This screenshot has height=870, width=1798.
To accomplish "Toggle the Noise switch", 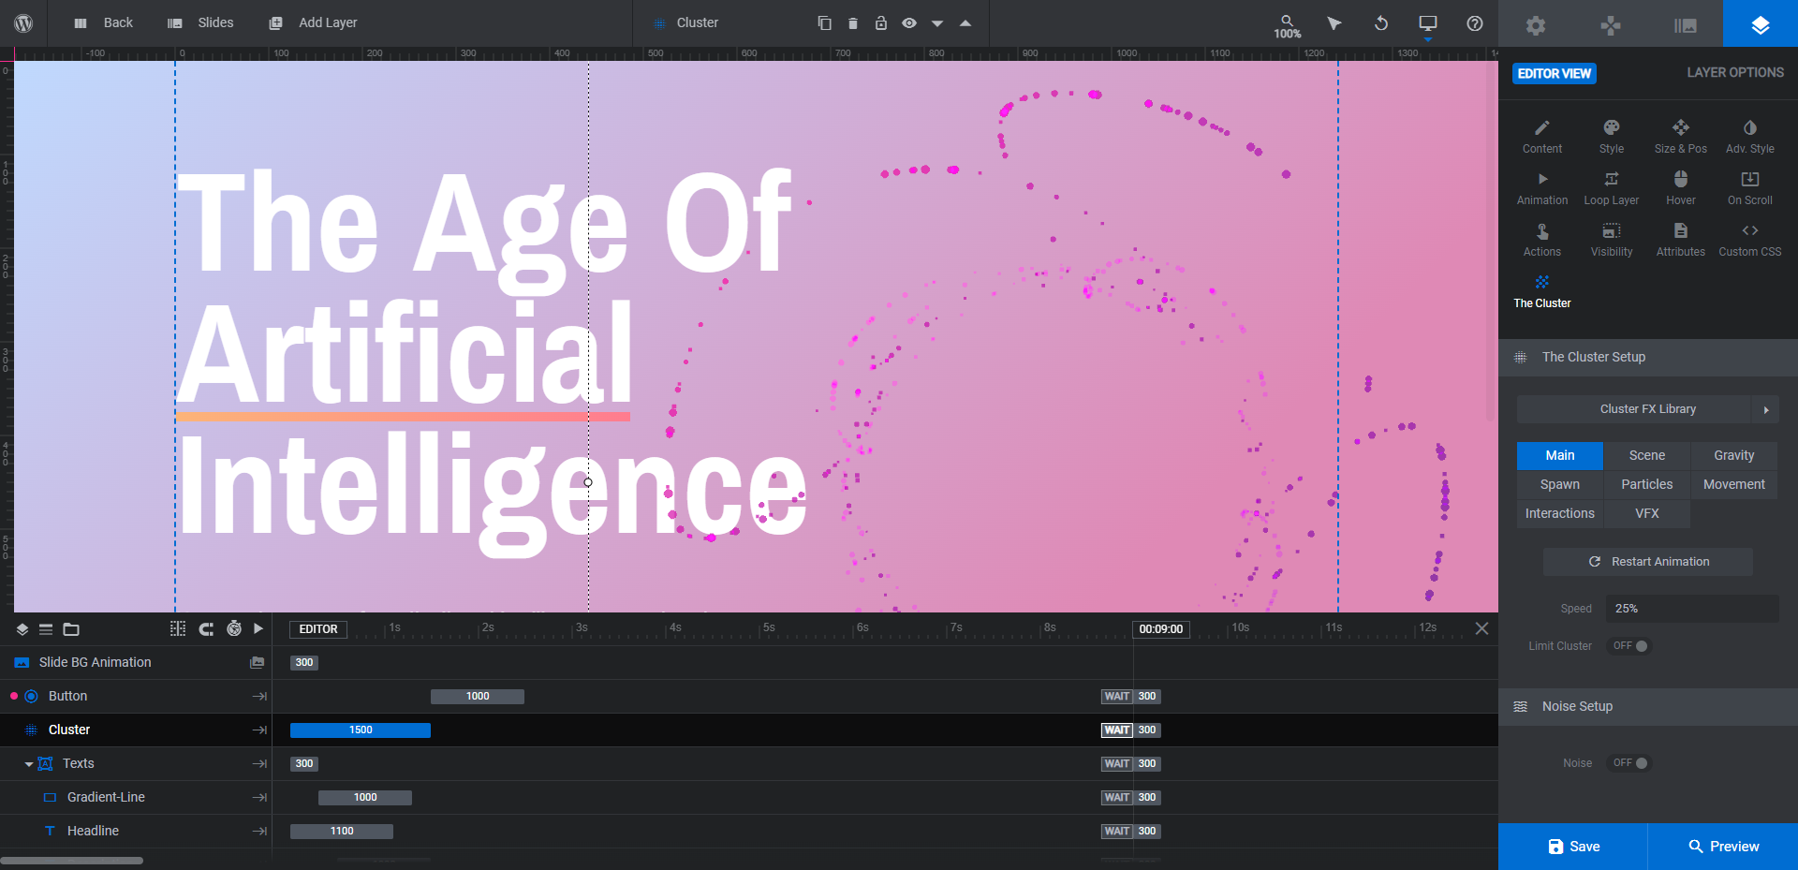I will point(1629,763).
